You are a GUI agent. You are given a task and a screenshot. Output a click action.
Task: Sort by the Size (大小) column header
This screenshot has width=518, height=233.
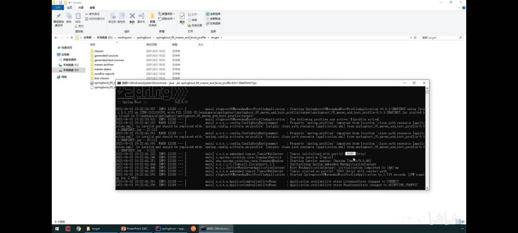pos(201,44)
